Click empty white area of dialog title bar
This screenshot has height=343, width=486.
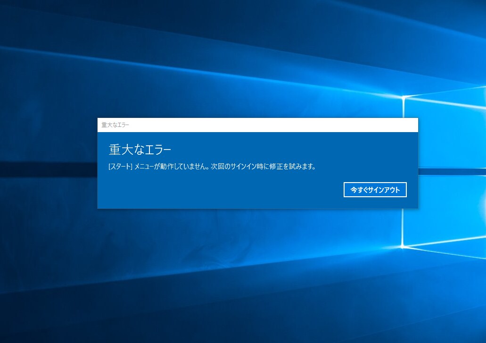click(x=273, y=125)
